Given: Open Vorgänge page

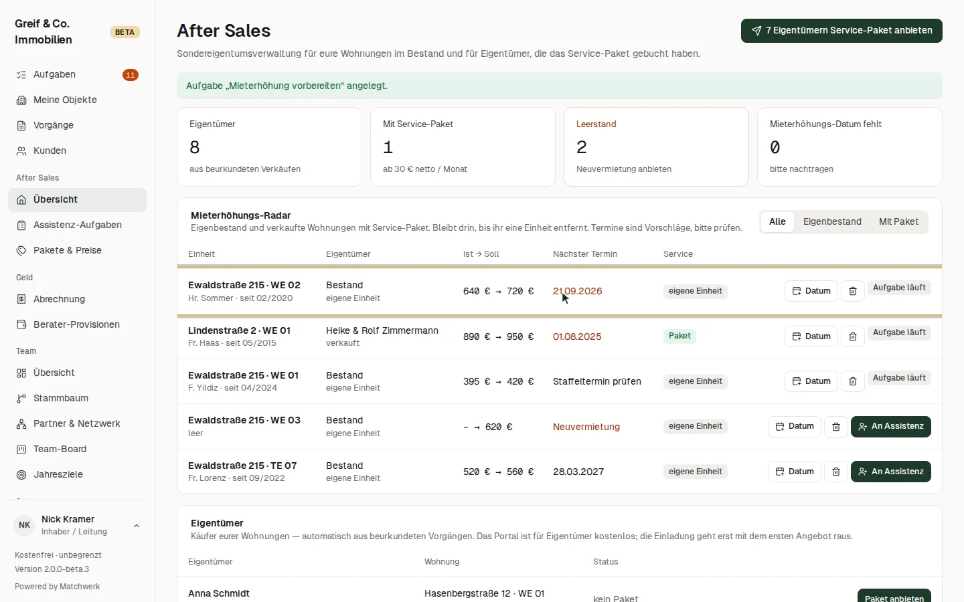Looking at the screenshot, I should 77,125.
